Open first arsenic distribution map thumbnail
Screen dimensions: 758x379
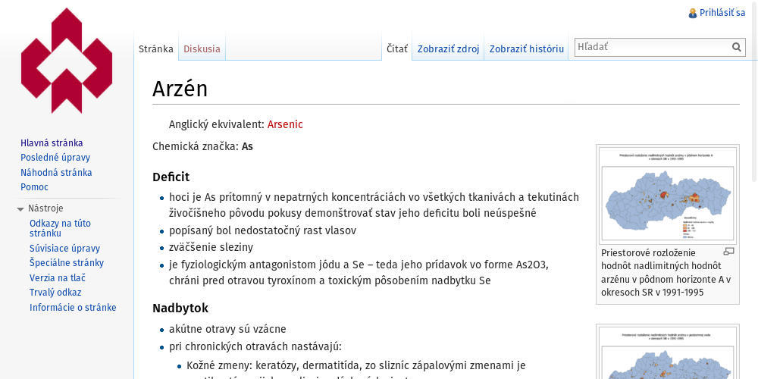pos(667,195)
